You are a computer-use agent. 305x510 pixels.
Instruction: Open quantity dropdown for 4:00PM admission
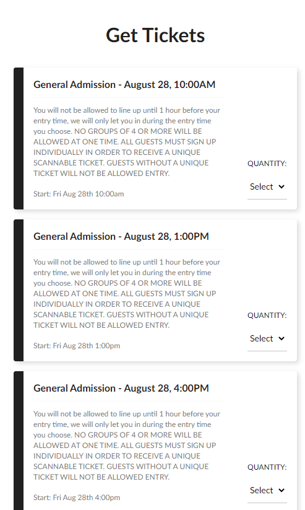pyautogui.click(x=267, y=491)
